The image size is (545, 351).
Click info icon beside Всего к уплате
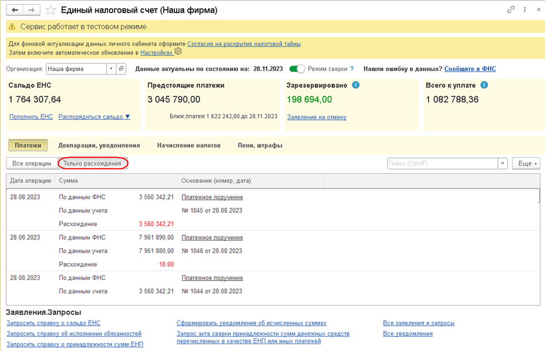pos(484,85)
